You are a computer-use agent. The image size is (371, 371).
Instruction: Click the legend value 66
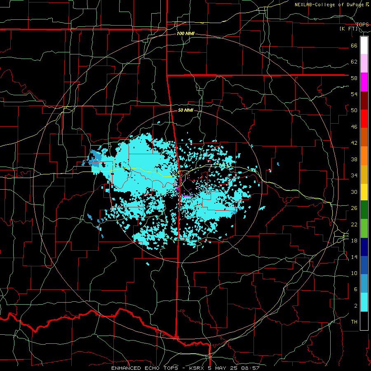(354, 46)
